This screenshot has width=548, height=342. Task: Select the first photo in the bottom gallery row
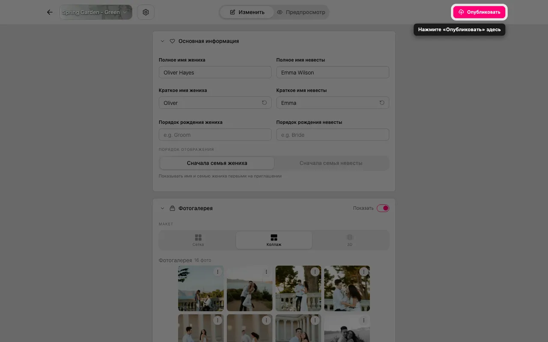(201, 328)
